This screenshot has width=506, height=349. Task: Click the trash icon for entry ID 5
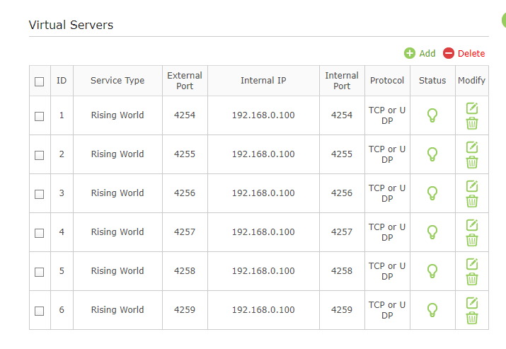click(472, 279)
